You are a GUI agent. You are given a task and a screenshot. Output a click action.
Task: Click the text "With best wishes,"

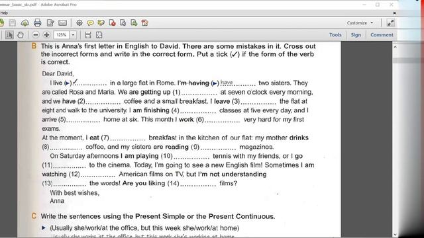[75, 193]
